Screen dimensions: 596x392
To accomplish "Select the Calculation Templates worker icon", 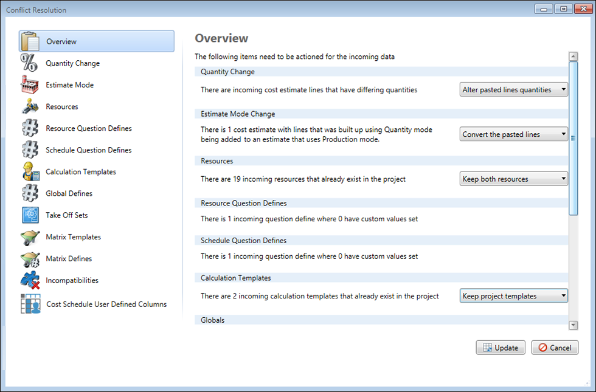I will coord(29,172).
